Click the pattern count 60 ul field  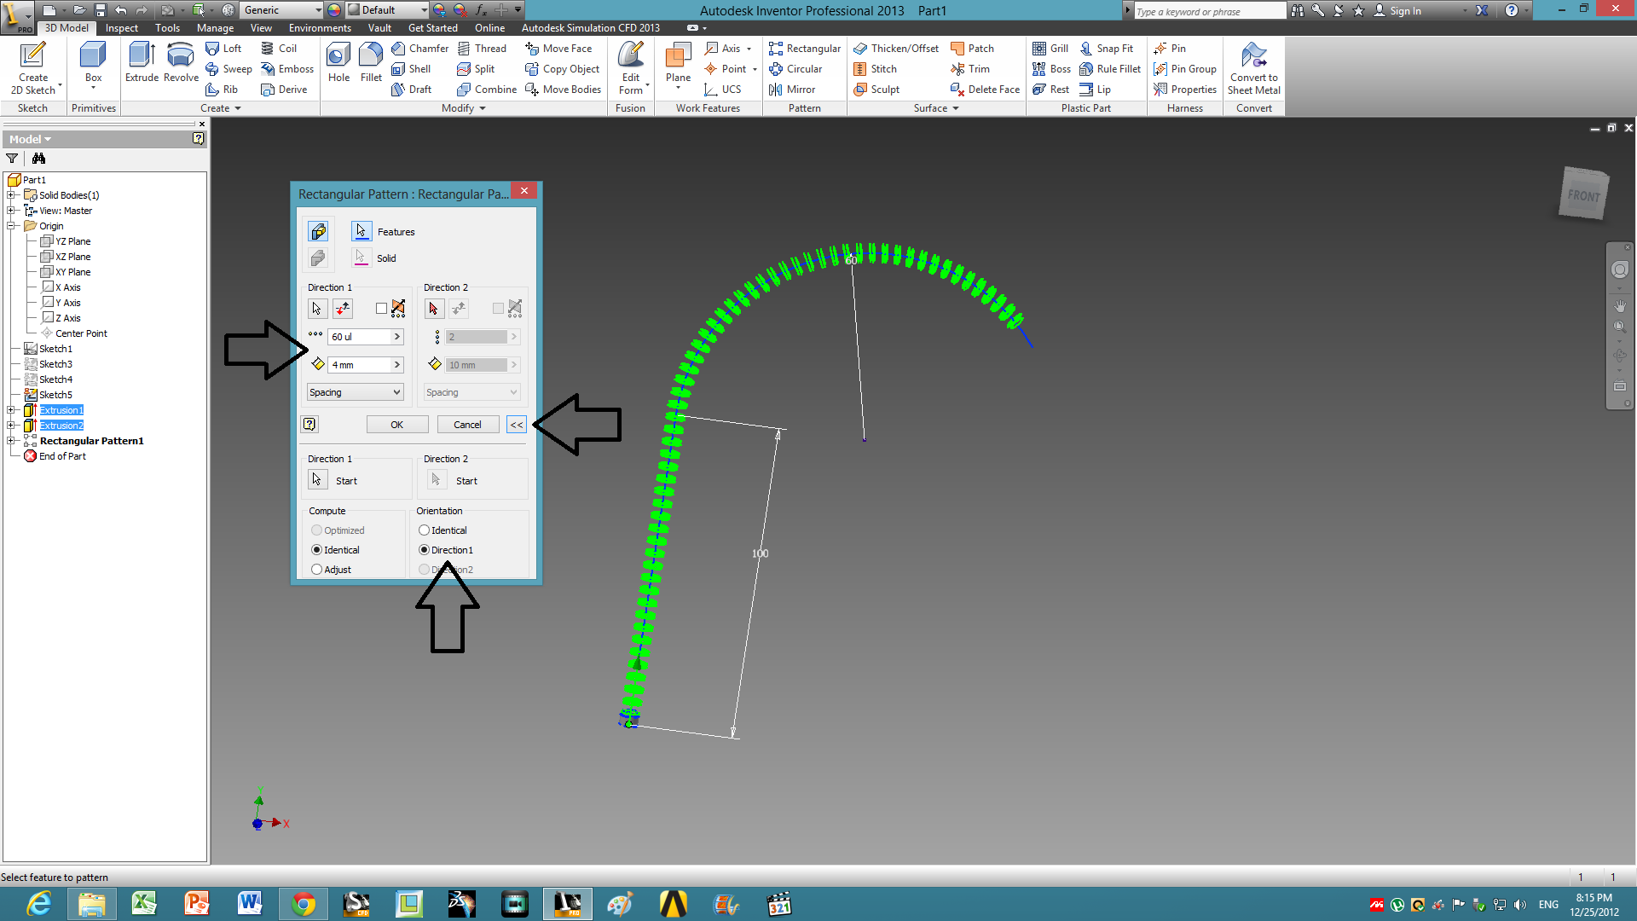(359, 337)
